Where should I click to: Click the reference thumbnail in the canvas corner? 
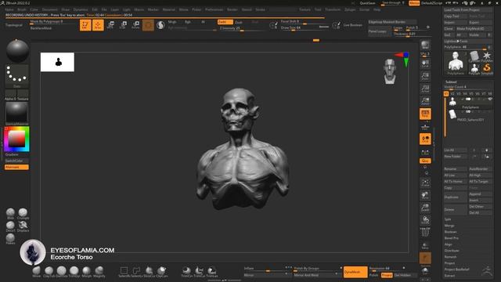57,62
